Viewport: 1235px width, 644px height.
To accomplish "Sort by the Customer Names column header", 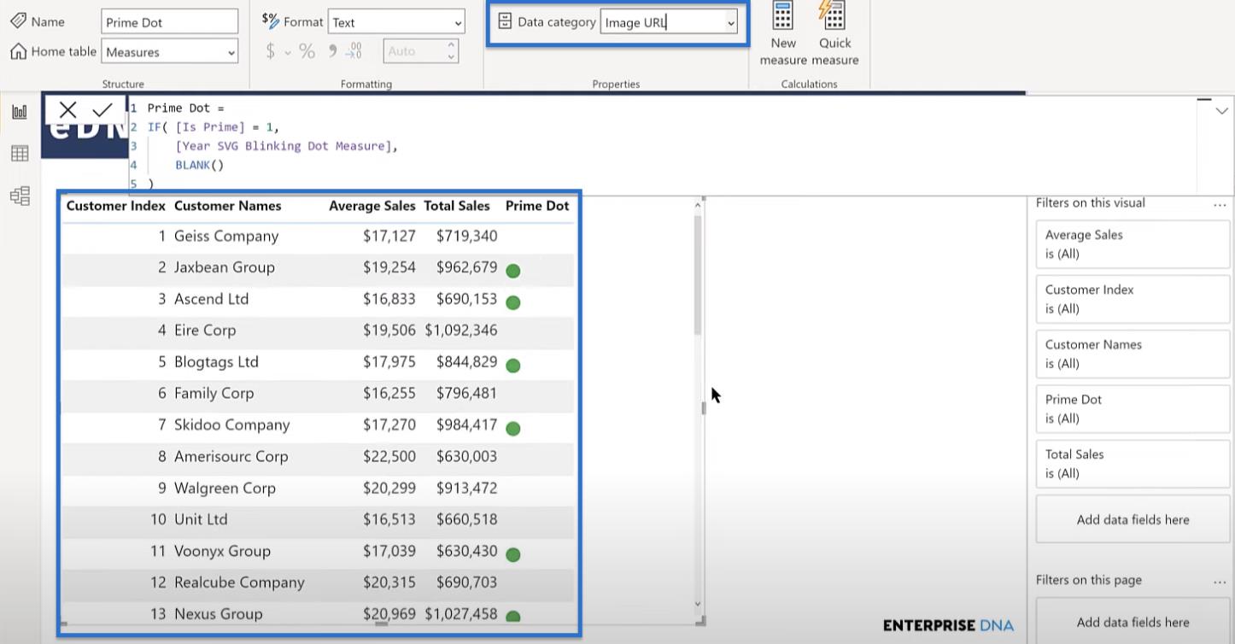I will (227, 206).
